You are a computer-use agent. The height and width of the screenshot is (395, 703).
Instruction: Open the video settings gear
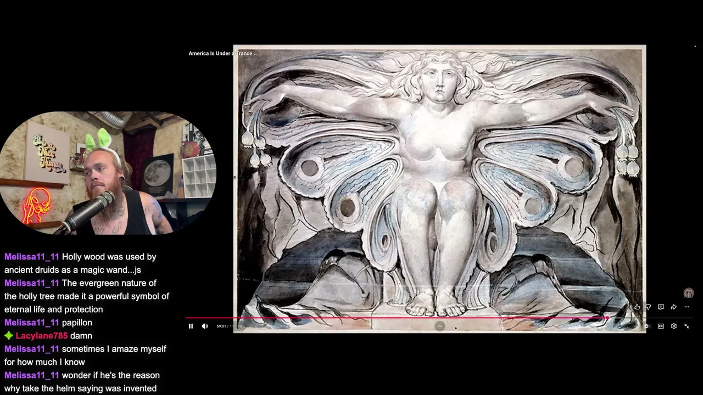[674, 326]
